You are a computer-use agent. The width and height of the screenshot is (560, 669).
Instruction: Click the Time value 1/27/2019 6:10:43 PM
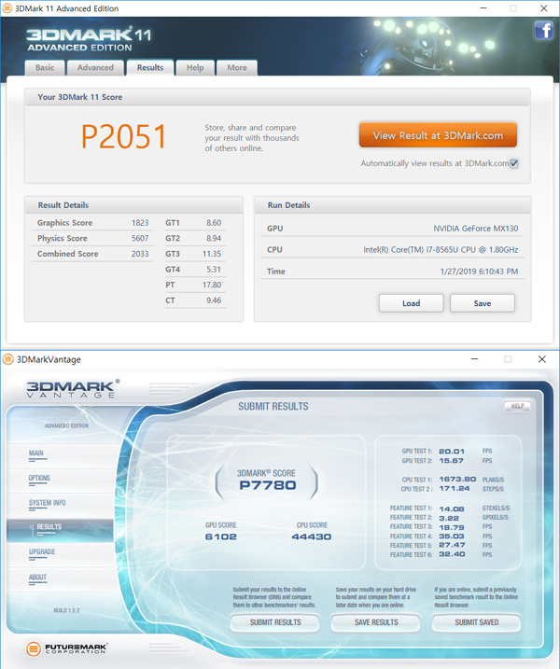(479, 272)
